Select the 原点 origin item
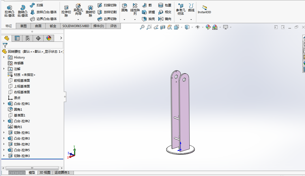This screenshot has width=305, height=176. (x=14, y=98)
